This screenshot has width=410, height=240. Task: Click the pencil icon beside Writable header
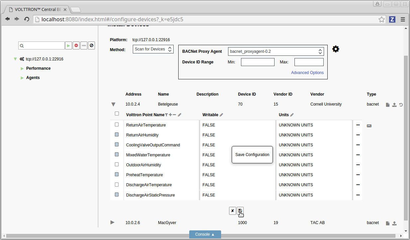(x=221, y=115)
